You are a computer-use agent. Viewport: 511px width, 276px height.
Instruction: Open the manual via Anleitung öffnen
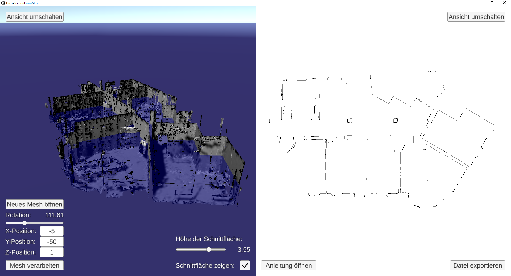[x=289, y=265]
